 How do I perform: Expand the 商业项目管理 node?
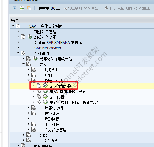[18, 31]
